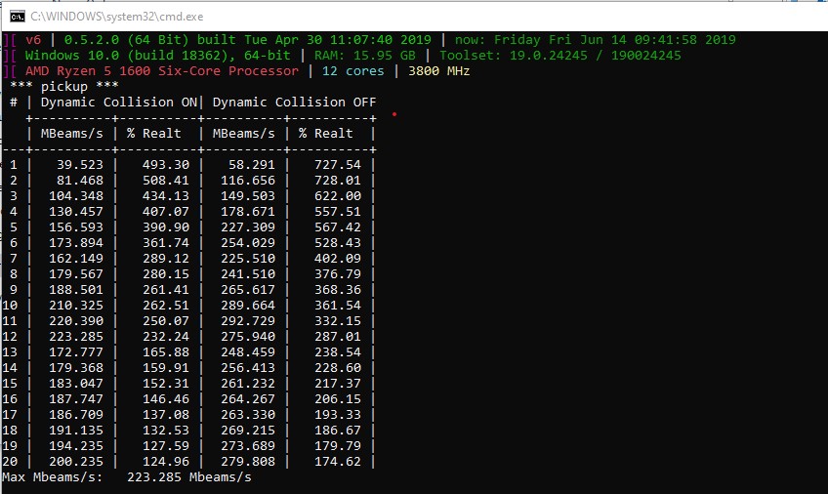Click the value 179.567 in row 8

(76, 274)
